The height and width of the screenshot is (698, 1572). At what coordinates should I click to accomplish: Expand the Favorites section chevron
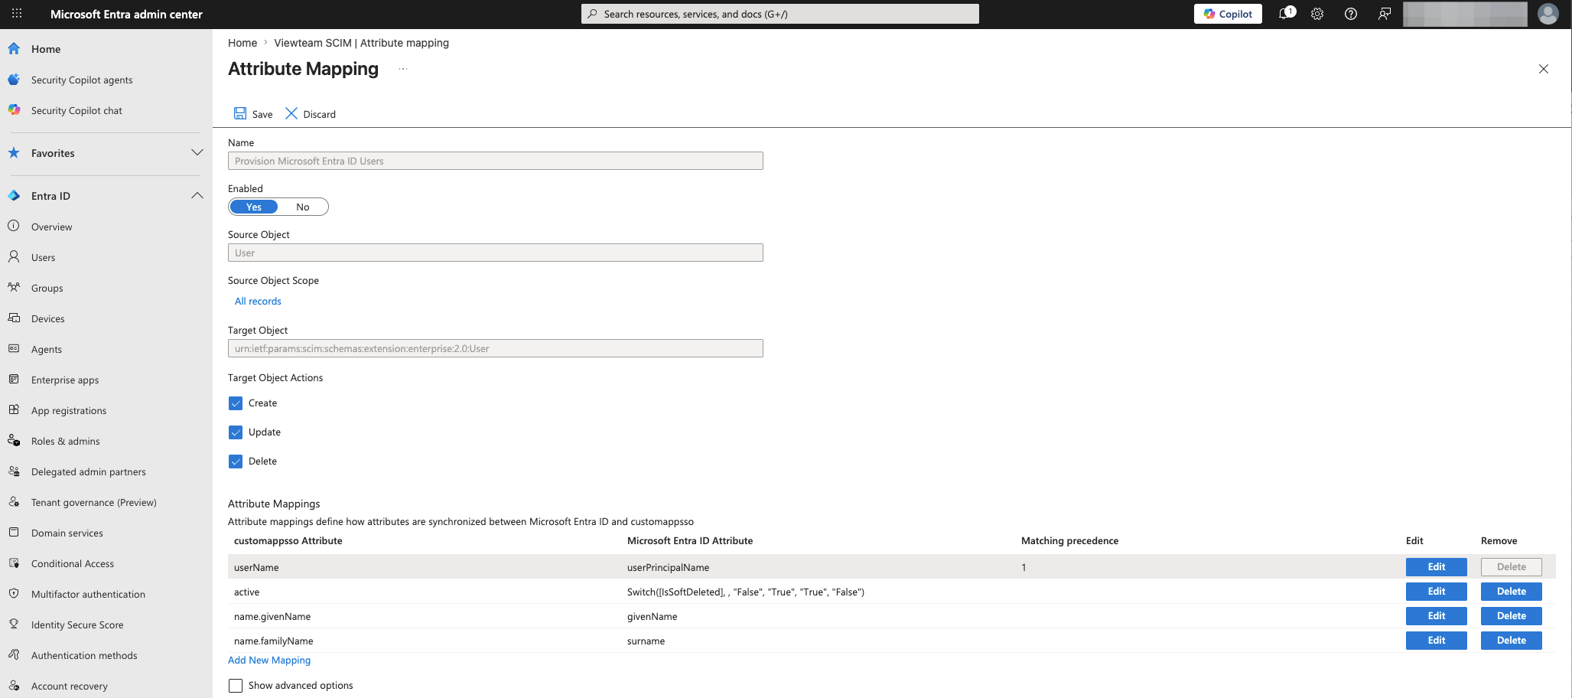tap(197, 152)
